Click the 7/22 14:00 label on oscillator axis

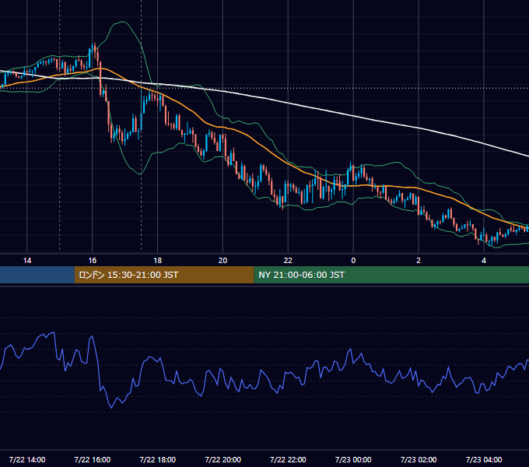[27, 459]
